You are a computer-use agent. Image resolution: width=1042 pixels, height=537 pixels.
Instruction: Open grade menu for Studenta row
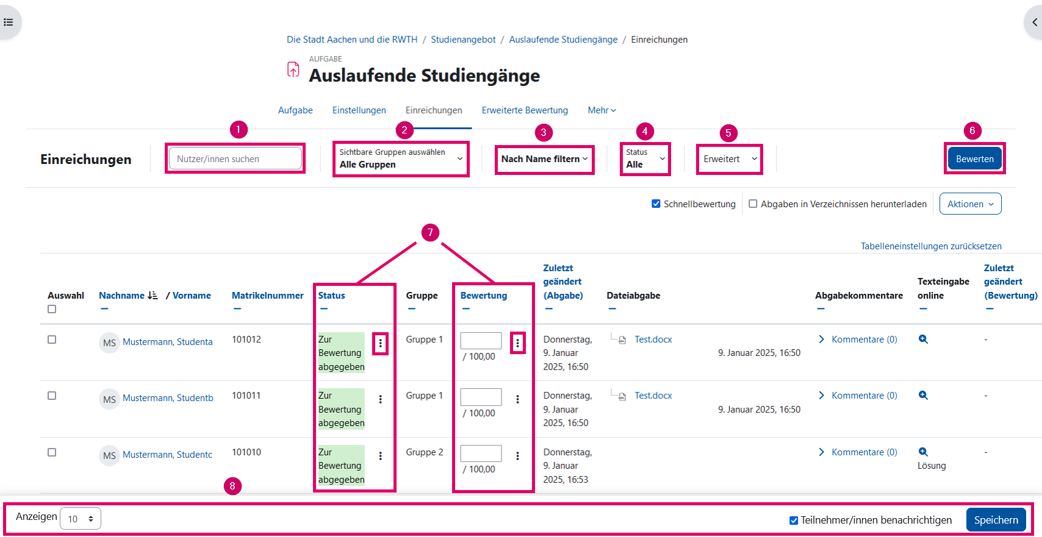click(x=517, y=343)
